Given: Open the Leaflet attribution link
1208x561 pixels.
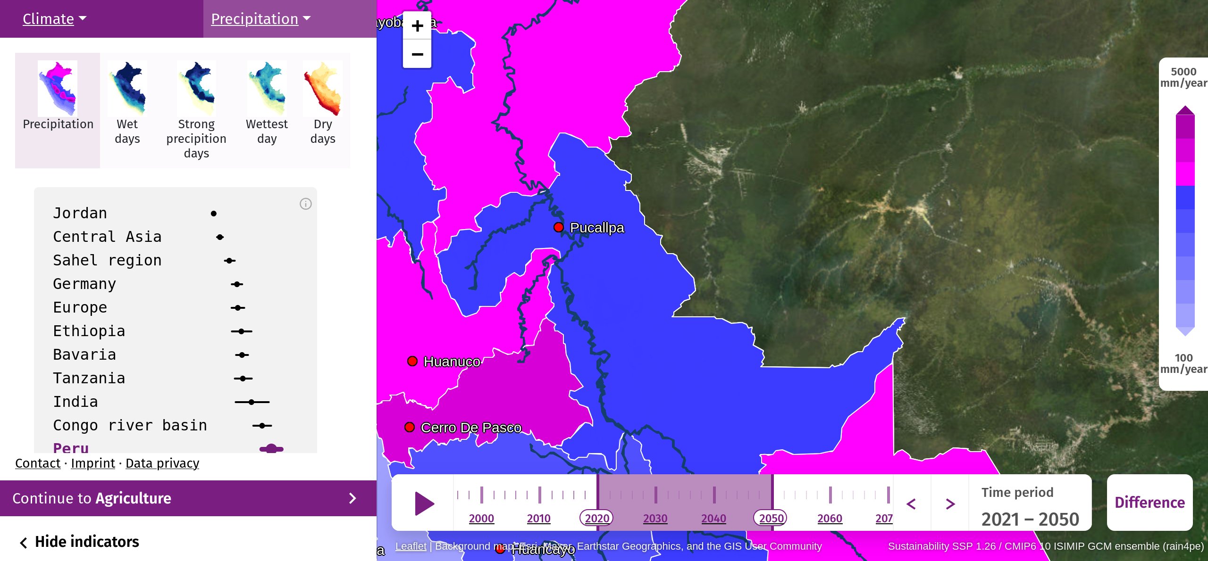Looking at the screenshot, I should 411,546.
